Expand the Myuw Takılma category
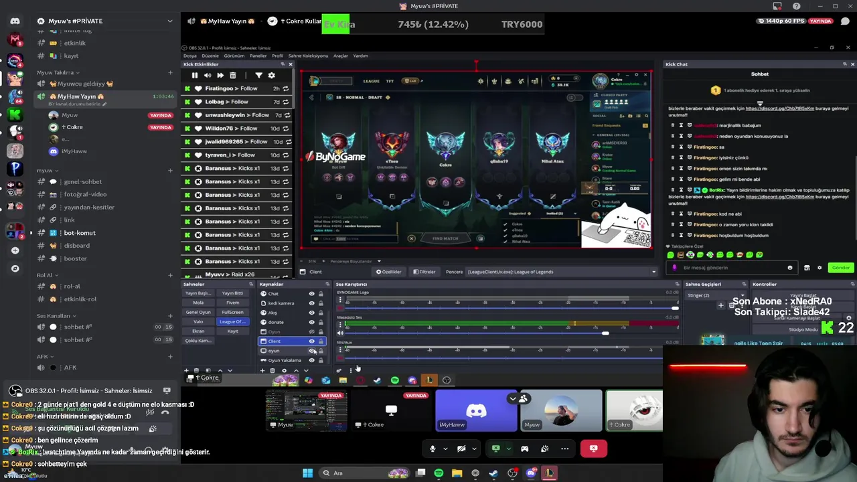Viewport: 857px width, 482px height. tap(58, 72)
